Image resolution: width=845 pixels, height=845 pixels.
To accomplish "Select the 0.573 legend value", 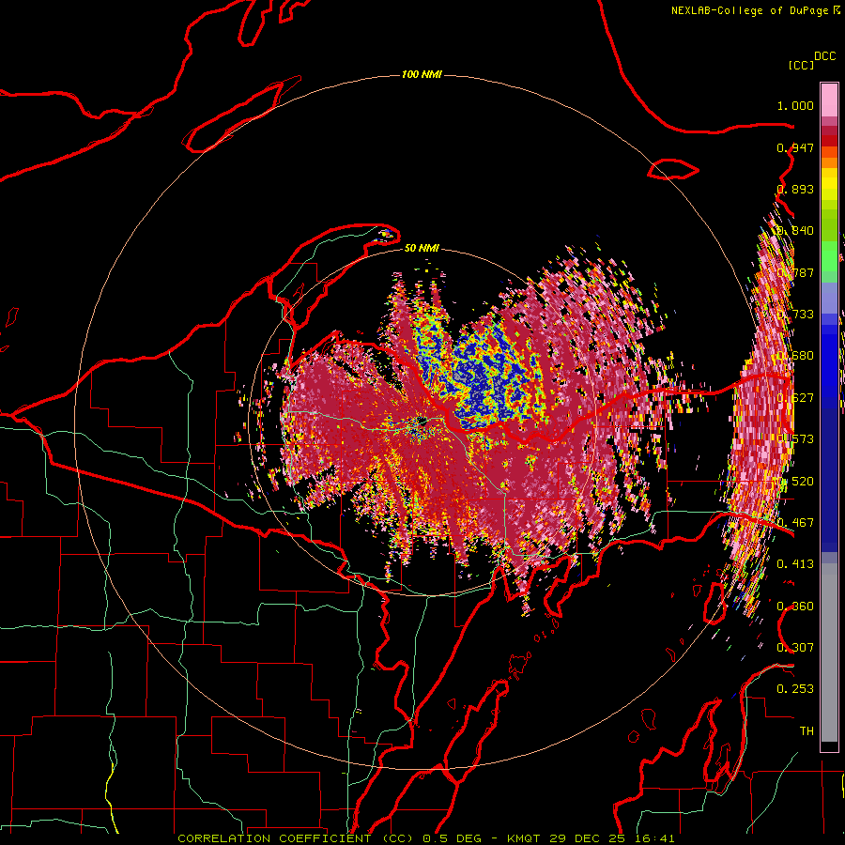I will click(x=795, y=438).
